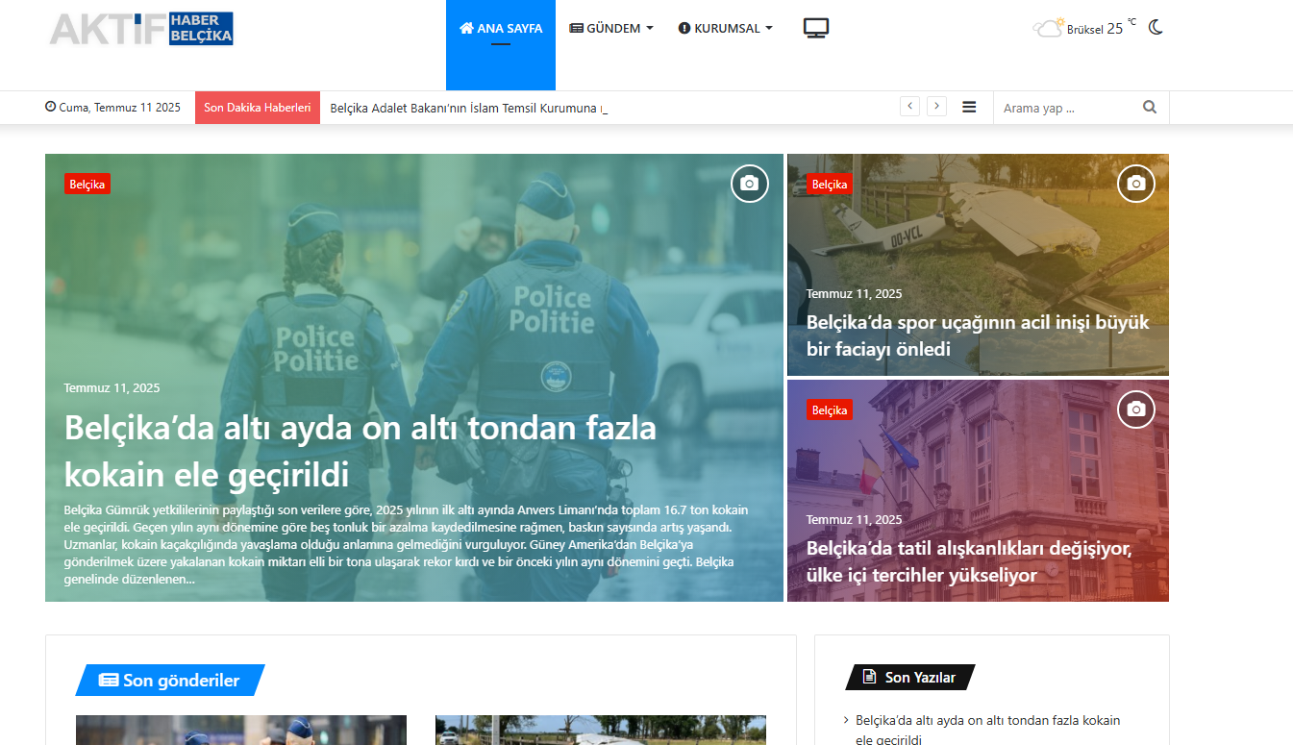Click in the Arama yap search field
Screen dimensions: 1293x745
(x=1065, y=108)
